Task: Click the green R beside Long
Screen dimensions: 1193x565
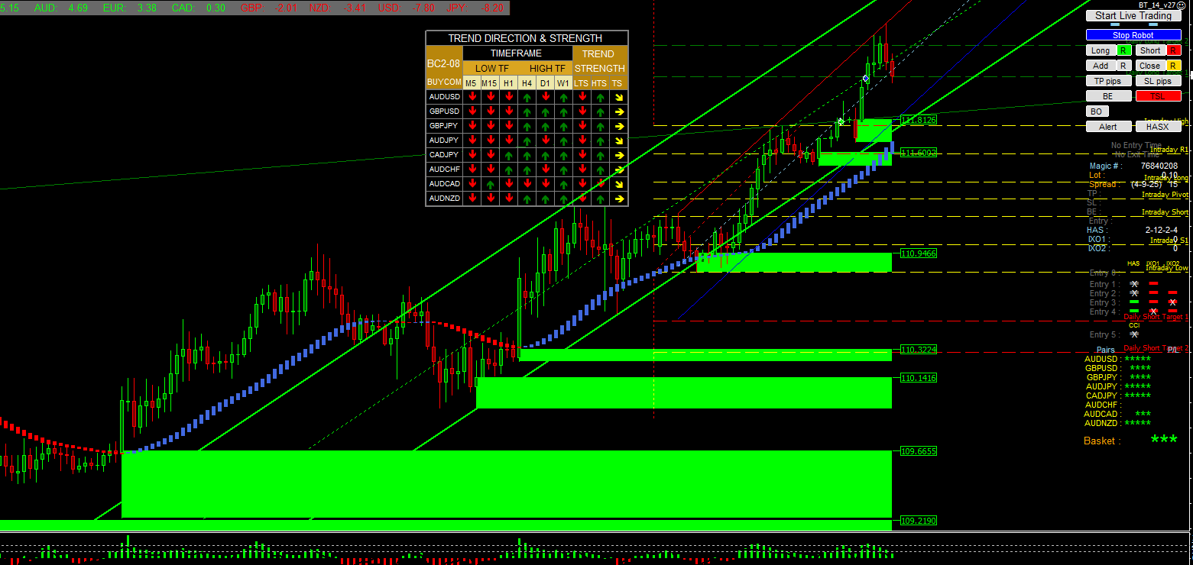Action: [1123, 50]
